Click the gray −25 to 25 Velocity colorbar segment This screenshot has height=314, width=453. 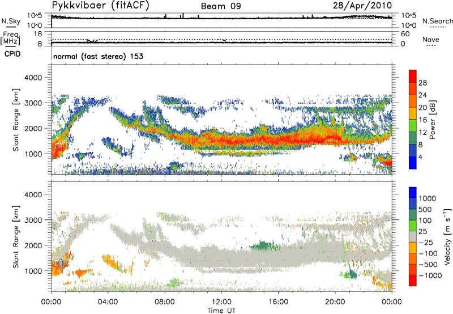[413, 237]
